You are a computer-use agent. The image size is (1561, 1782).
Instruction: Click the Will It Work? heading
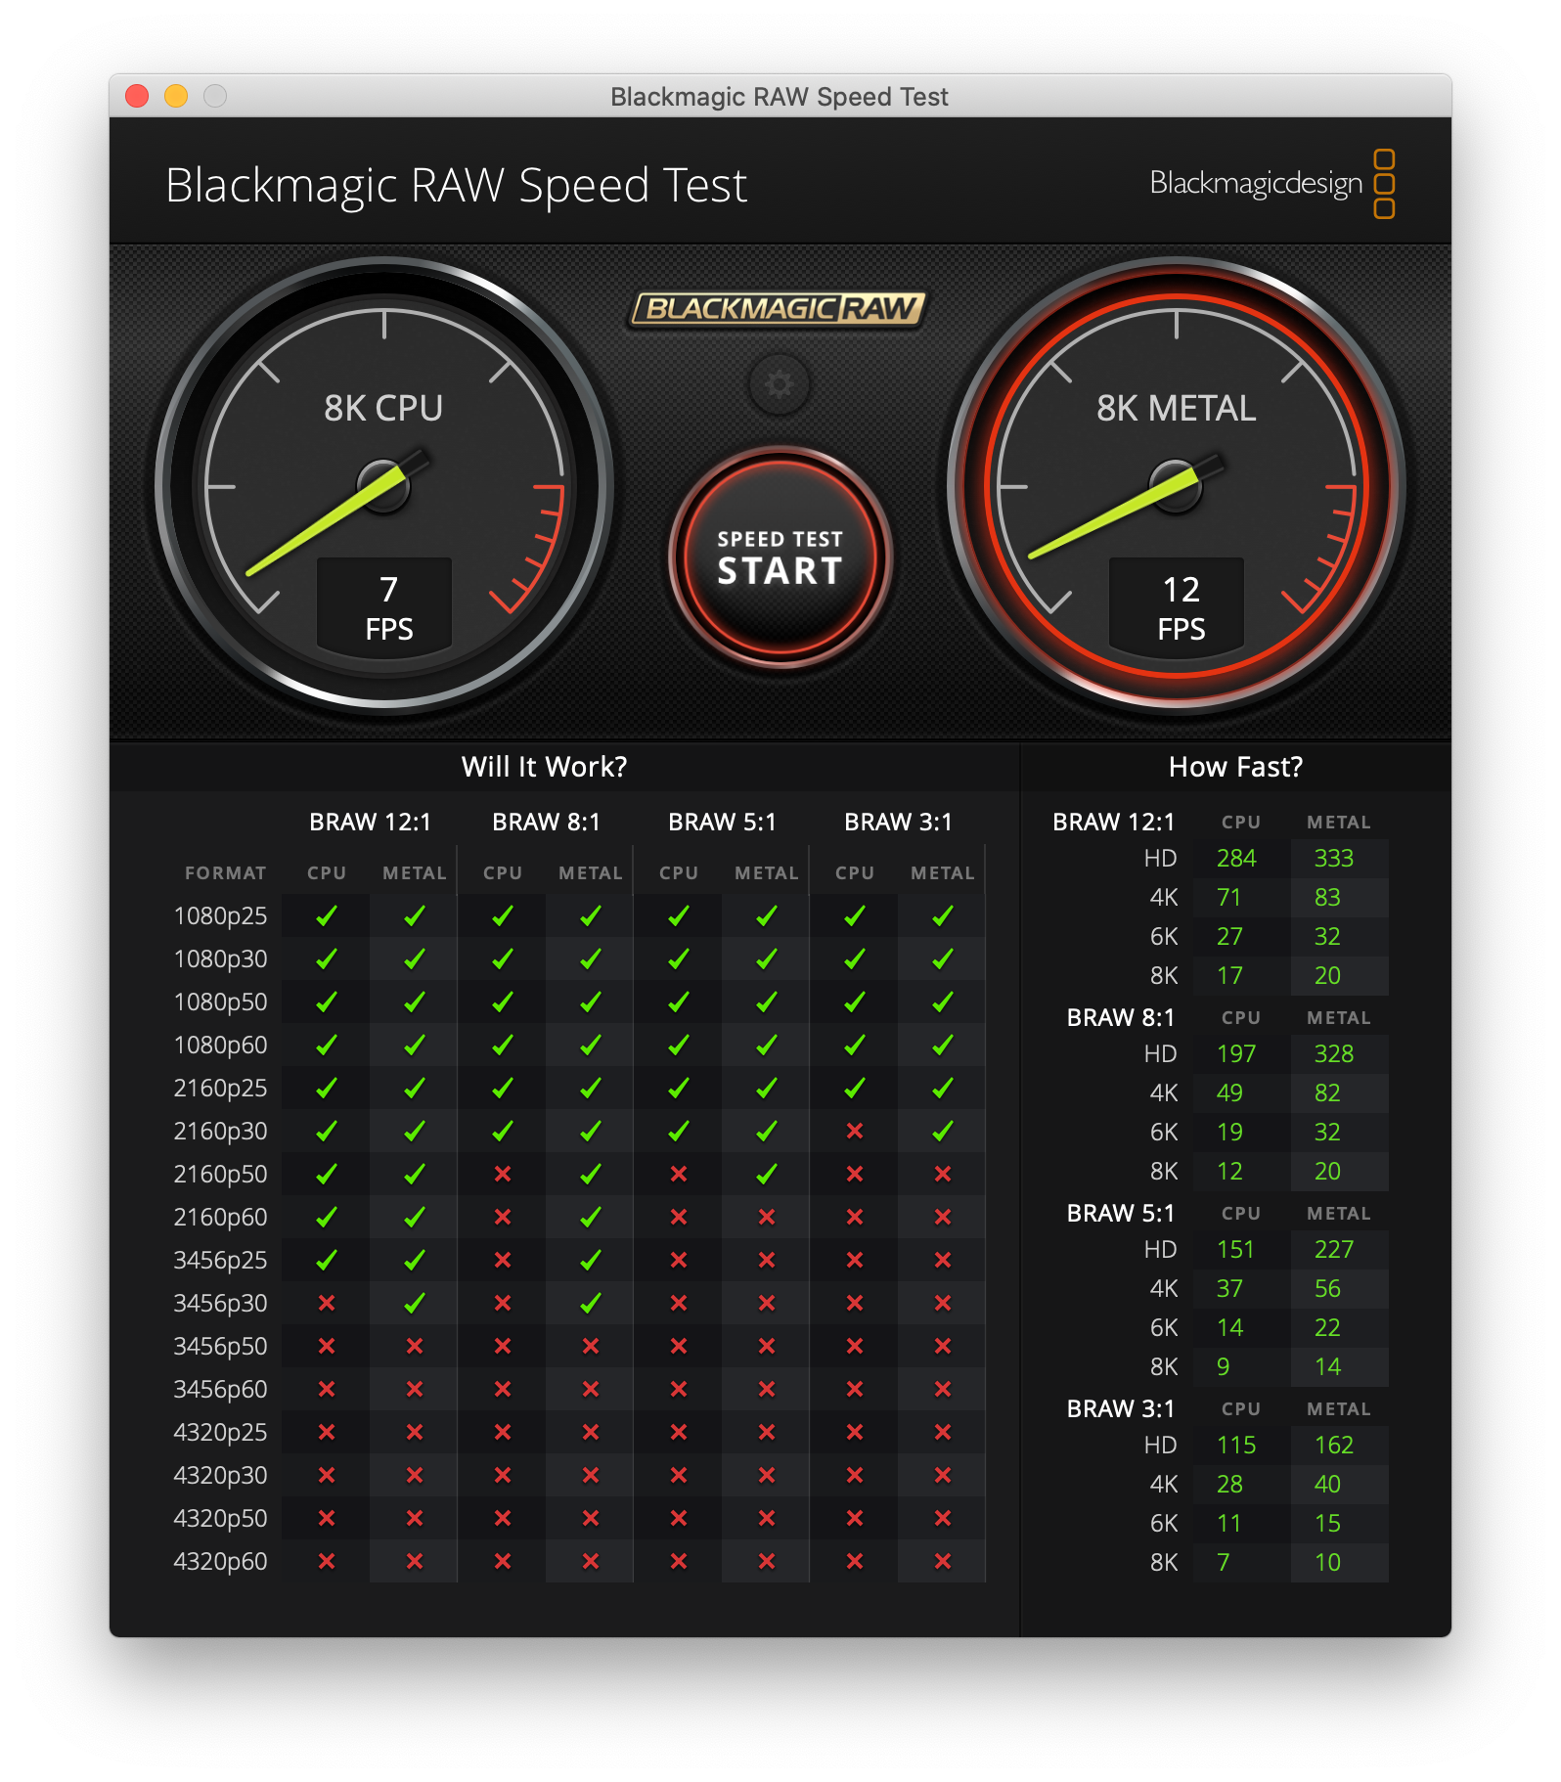[545, 767]
